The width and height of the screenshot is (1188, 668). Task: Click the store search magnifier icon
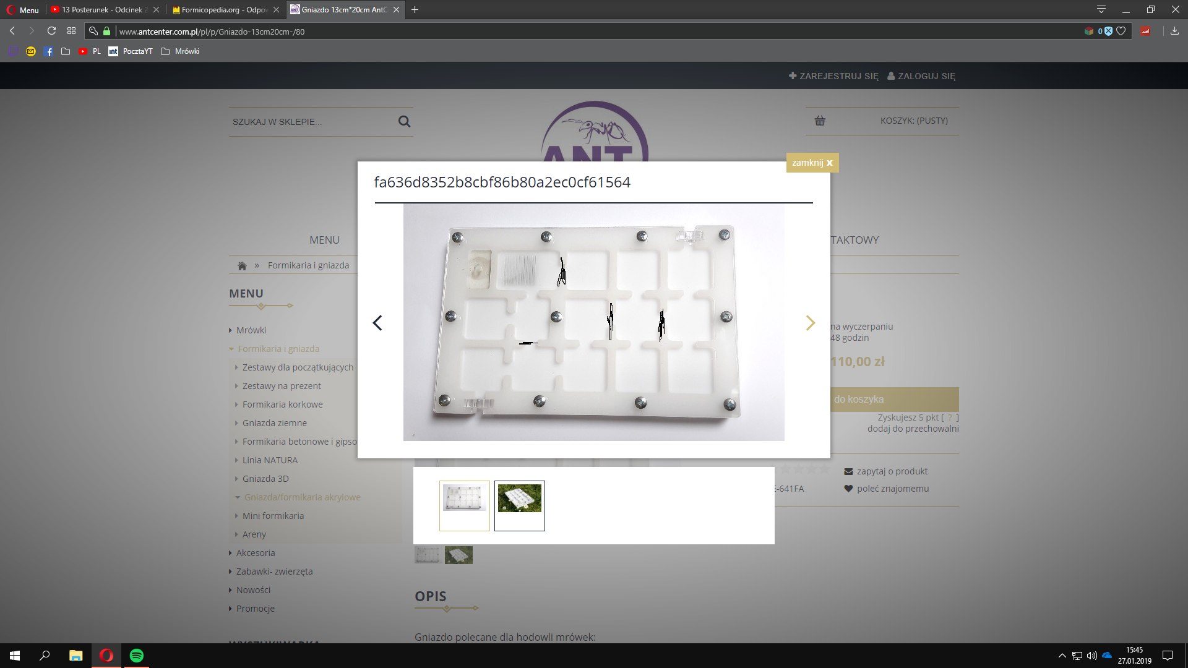tap(404, 122)
